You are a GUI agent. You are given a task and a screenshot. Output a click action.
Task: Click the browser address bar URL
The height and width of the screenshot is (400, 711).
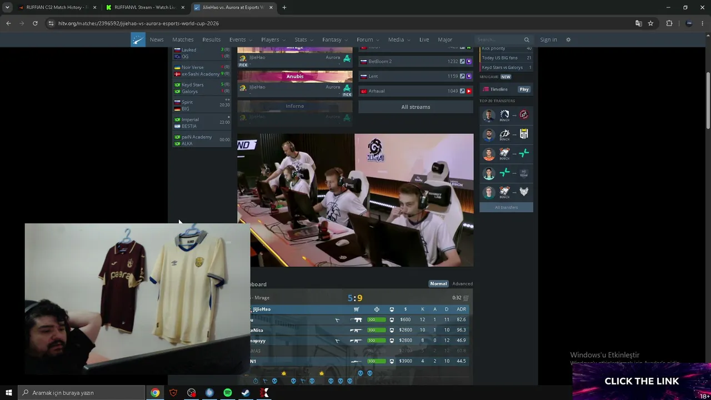(138, 23)
